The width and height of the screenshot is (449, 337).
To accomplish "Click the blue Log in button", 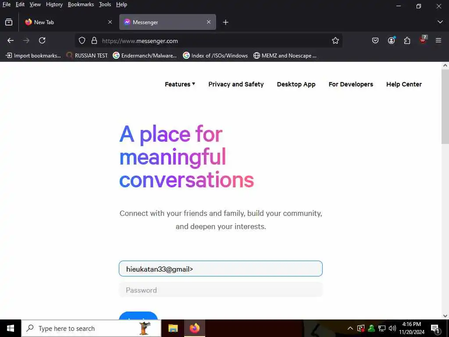I will 138,316.
